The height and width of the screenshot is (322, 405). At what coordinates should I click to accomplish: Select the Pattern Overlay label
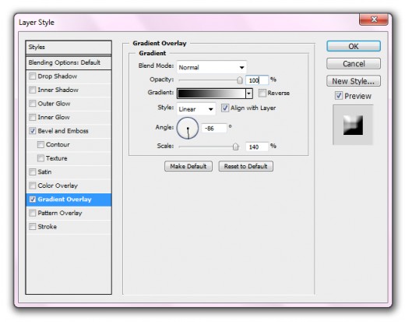[60, 213]
